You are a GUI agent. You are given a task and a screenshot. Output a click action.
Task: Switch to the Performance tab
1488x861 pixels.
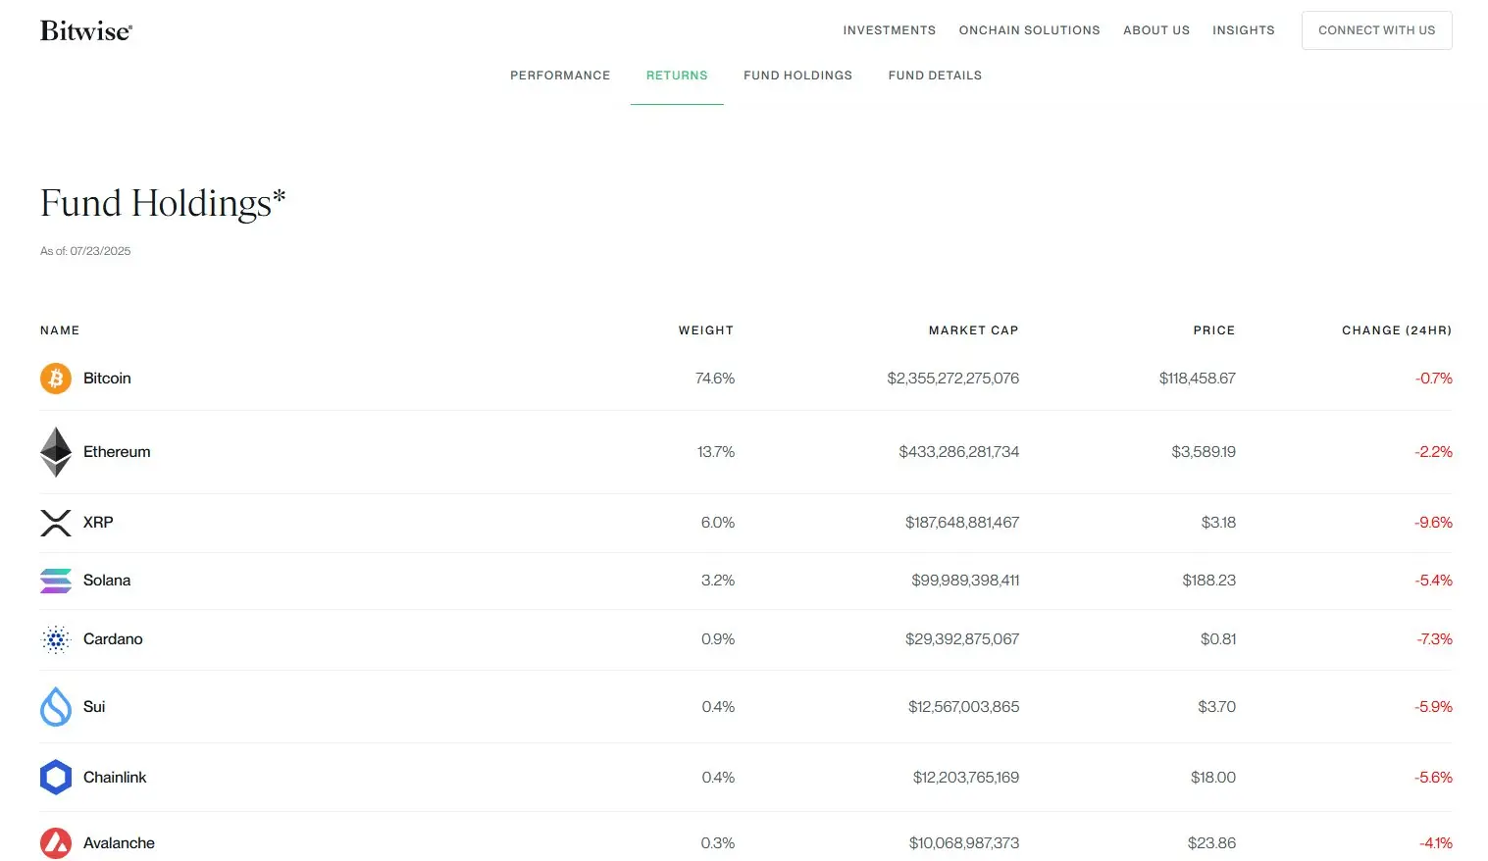[560, 76]
